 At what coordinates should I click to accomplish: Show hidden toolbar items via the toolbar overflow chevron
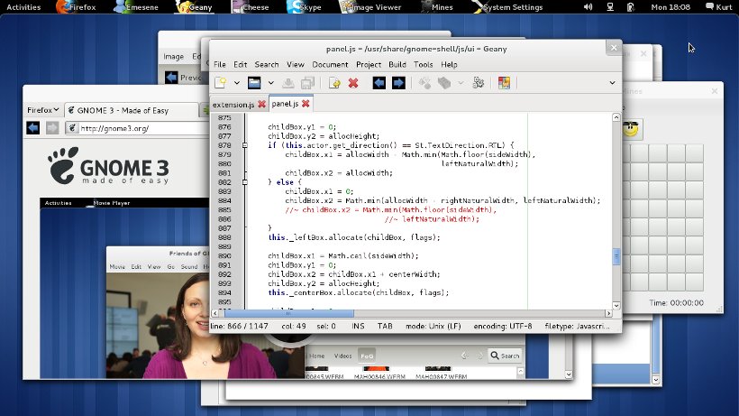[x=612, y=83]
